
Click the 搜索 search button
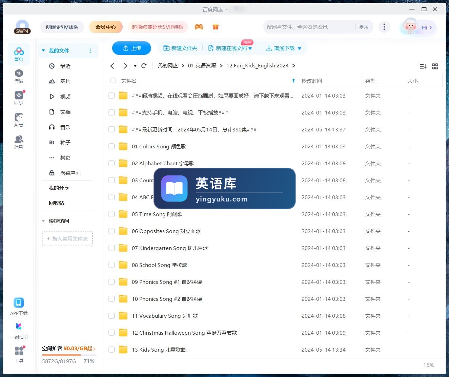pyautogui.click(x=363, y=27)
